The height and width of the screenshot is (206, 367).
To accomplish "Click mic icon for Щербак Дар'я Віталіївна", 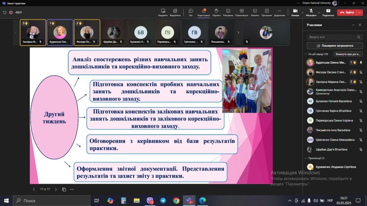I will (x=361, y=149).
